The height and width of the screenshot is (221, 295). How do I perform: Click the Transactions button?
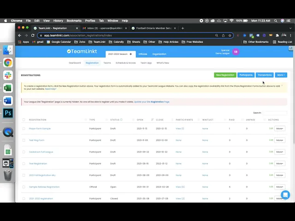[x=265, y=75]
